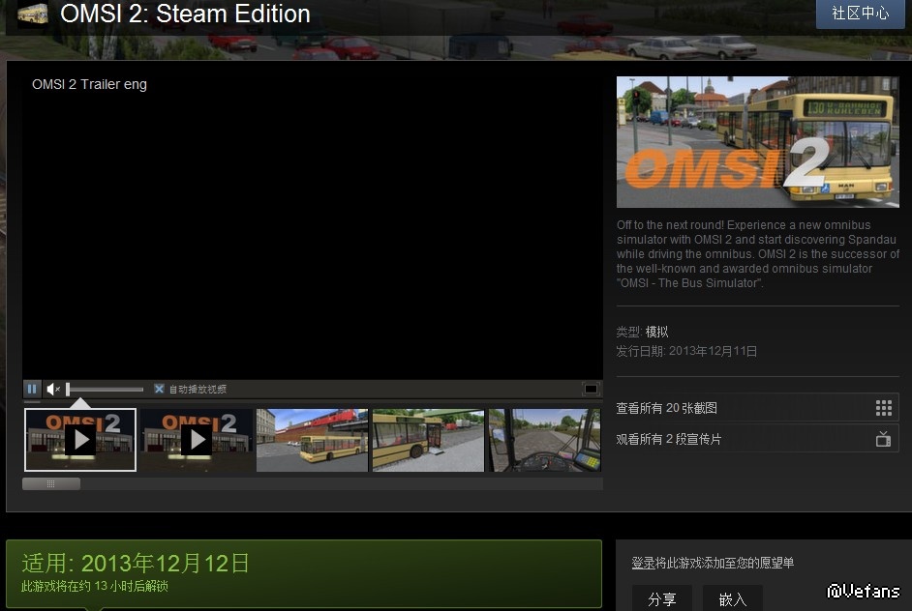This screenshot has height=611, width=912.
Task: Select the first OMSI 2 trailer thumbnail
Action: tap(80, 440)
